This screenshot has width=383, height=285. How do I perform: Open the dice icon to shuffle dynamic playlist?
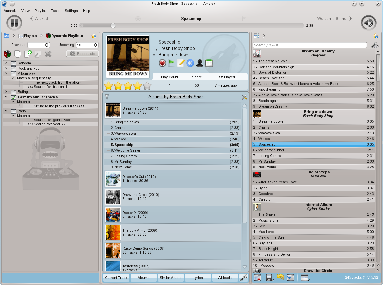coord(7,54)
